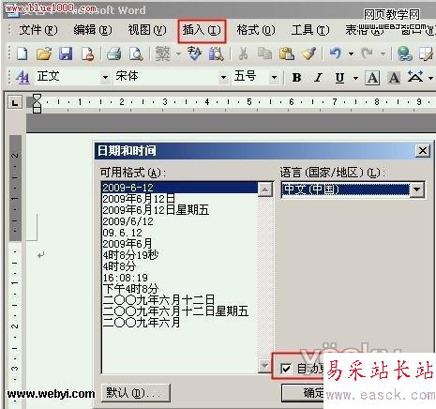Open Styles and Formatting pane icon
This screenshot has width=436, height=409.
(x=23, y=77)
